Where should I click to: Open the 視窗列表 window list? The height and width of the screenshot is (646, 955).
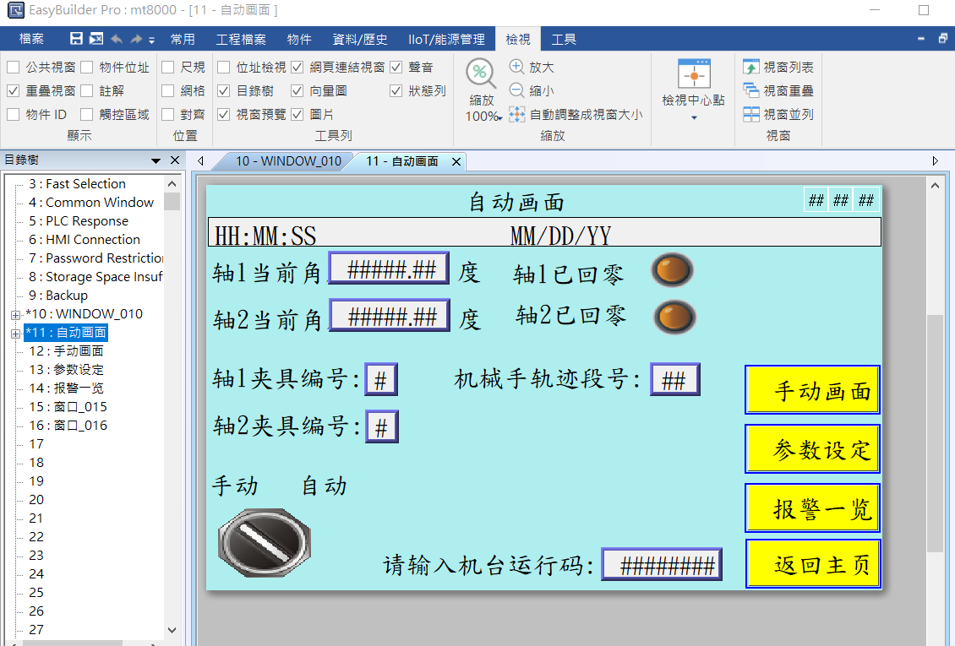tap(751, 67)
